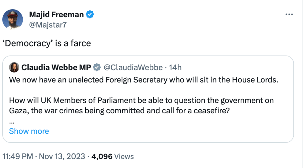Open the Majid Freeman display name link
The width and height of the screenshot is (305, 168).
[56, 14]
